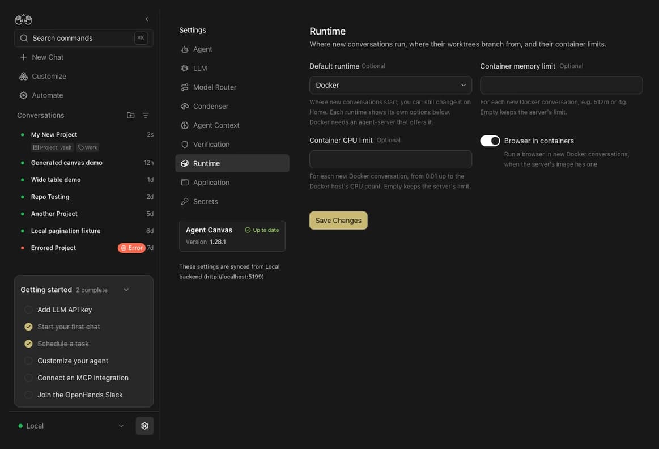This screenshot has height=449, width=659.
Task: Check the Add LLM API key circle
Action: tap(28, 310)
